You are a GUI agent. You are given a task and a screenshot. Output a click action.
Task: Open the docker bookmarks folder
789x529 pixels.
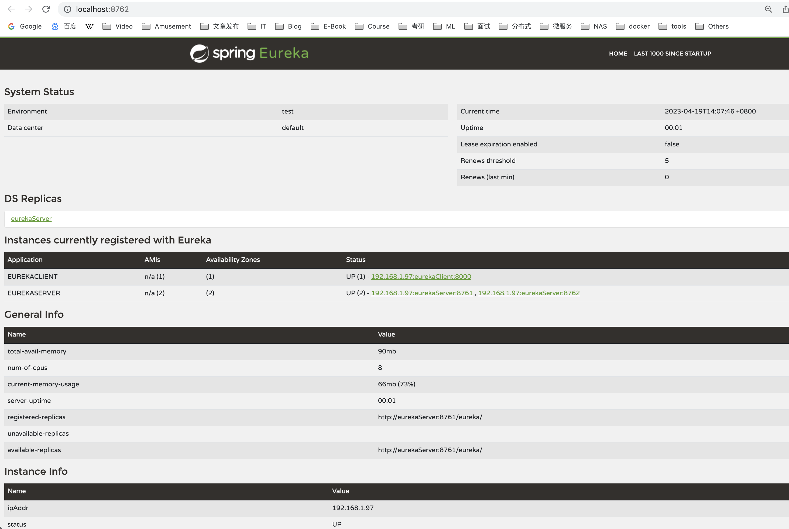[x=633, y=26]
